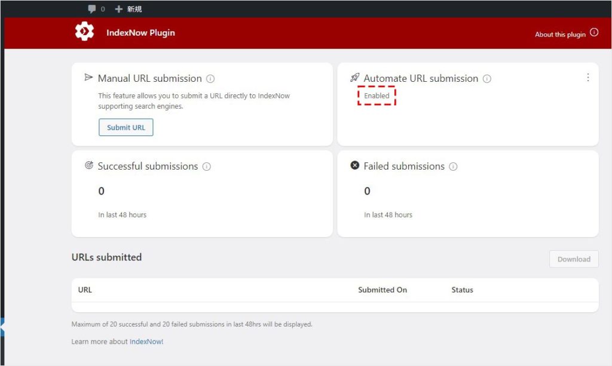Show info tooltip for Failed submissions
Screen dimensions: 612x366
pos(453,167)
